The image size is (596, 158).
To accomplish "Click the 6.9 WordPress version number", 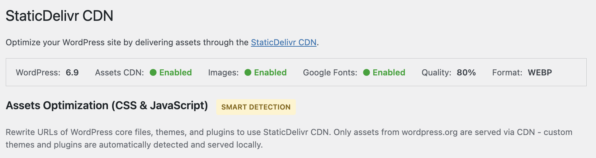I will click(72, 73).
